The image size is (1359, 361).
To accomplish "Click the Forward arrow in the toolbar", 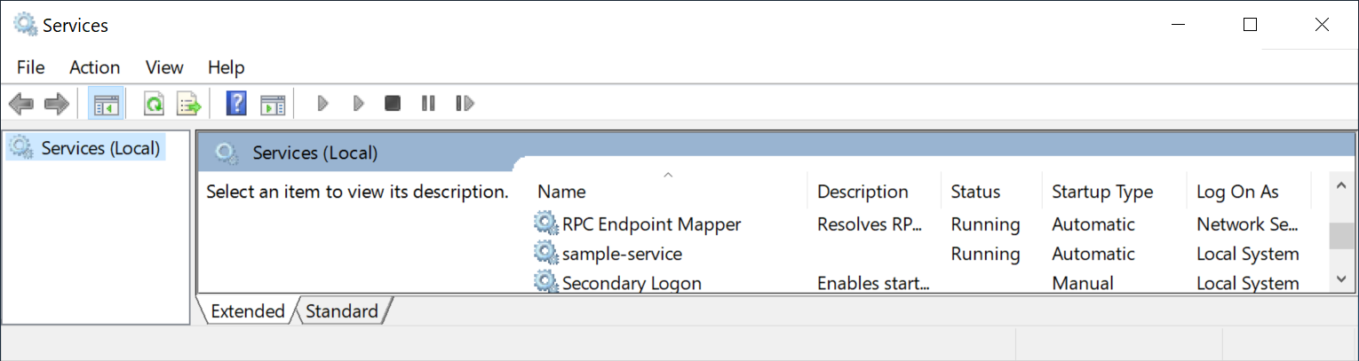I will click(57, 104).
